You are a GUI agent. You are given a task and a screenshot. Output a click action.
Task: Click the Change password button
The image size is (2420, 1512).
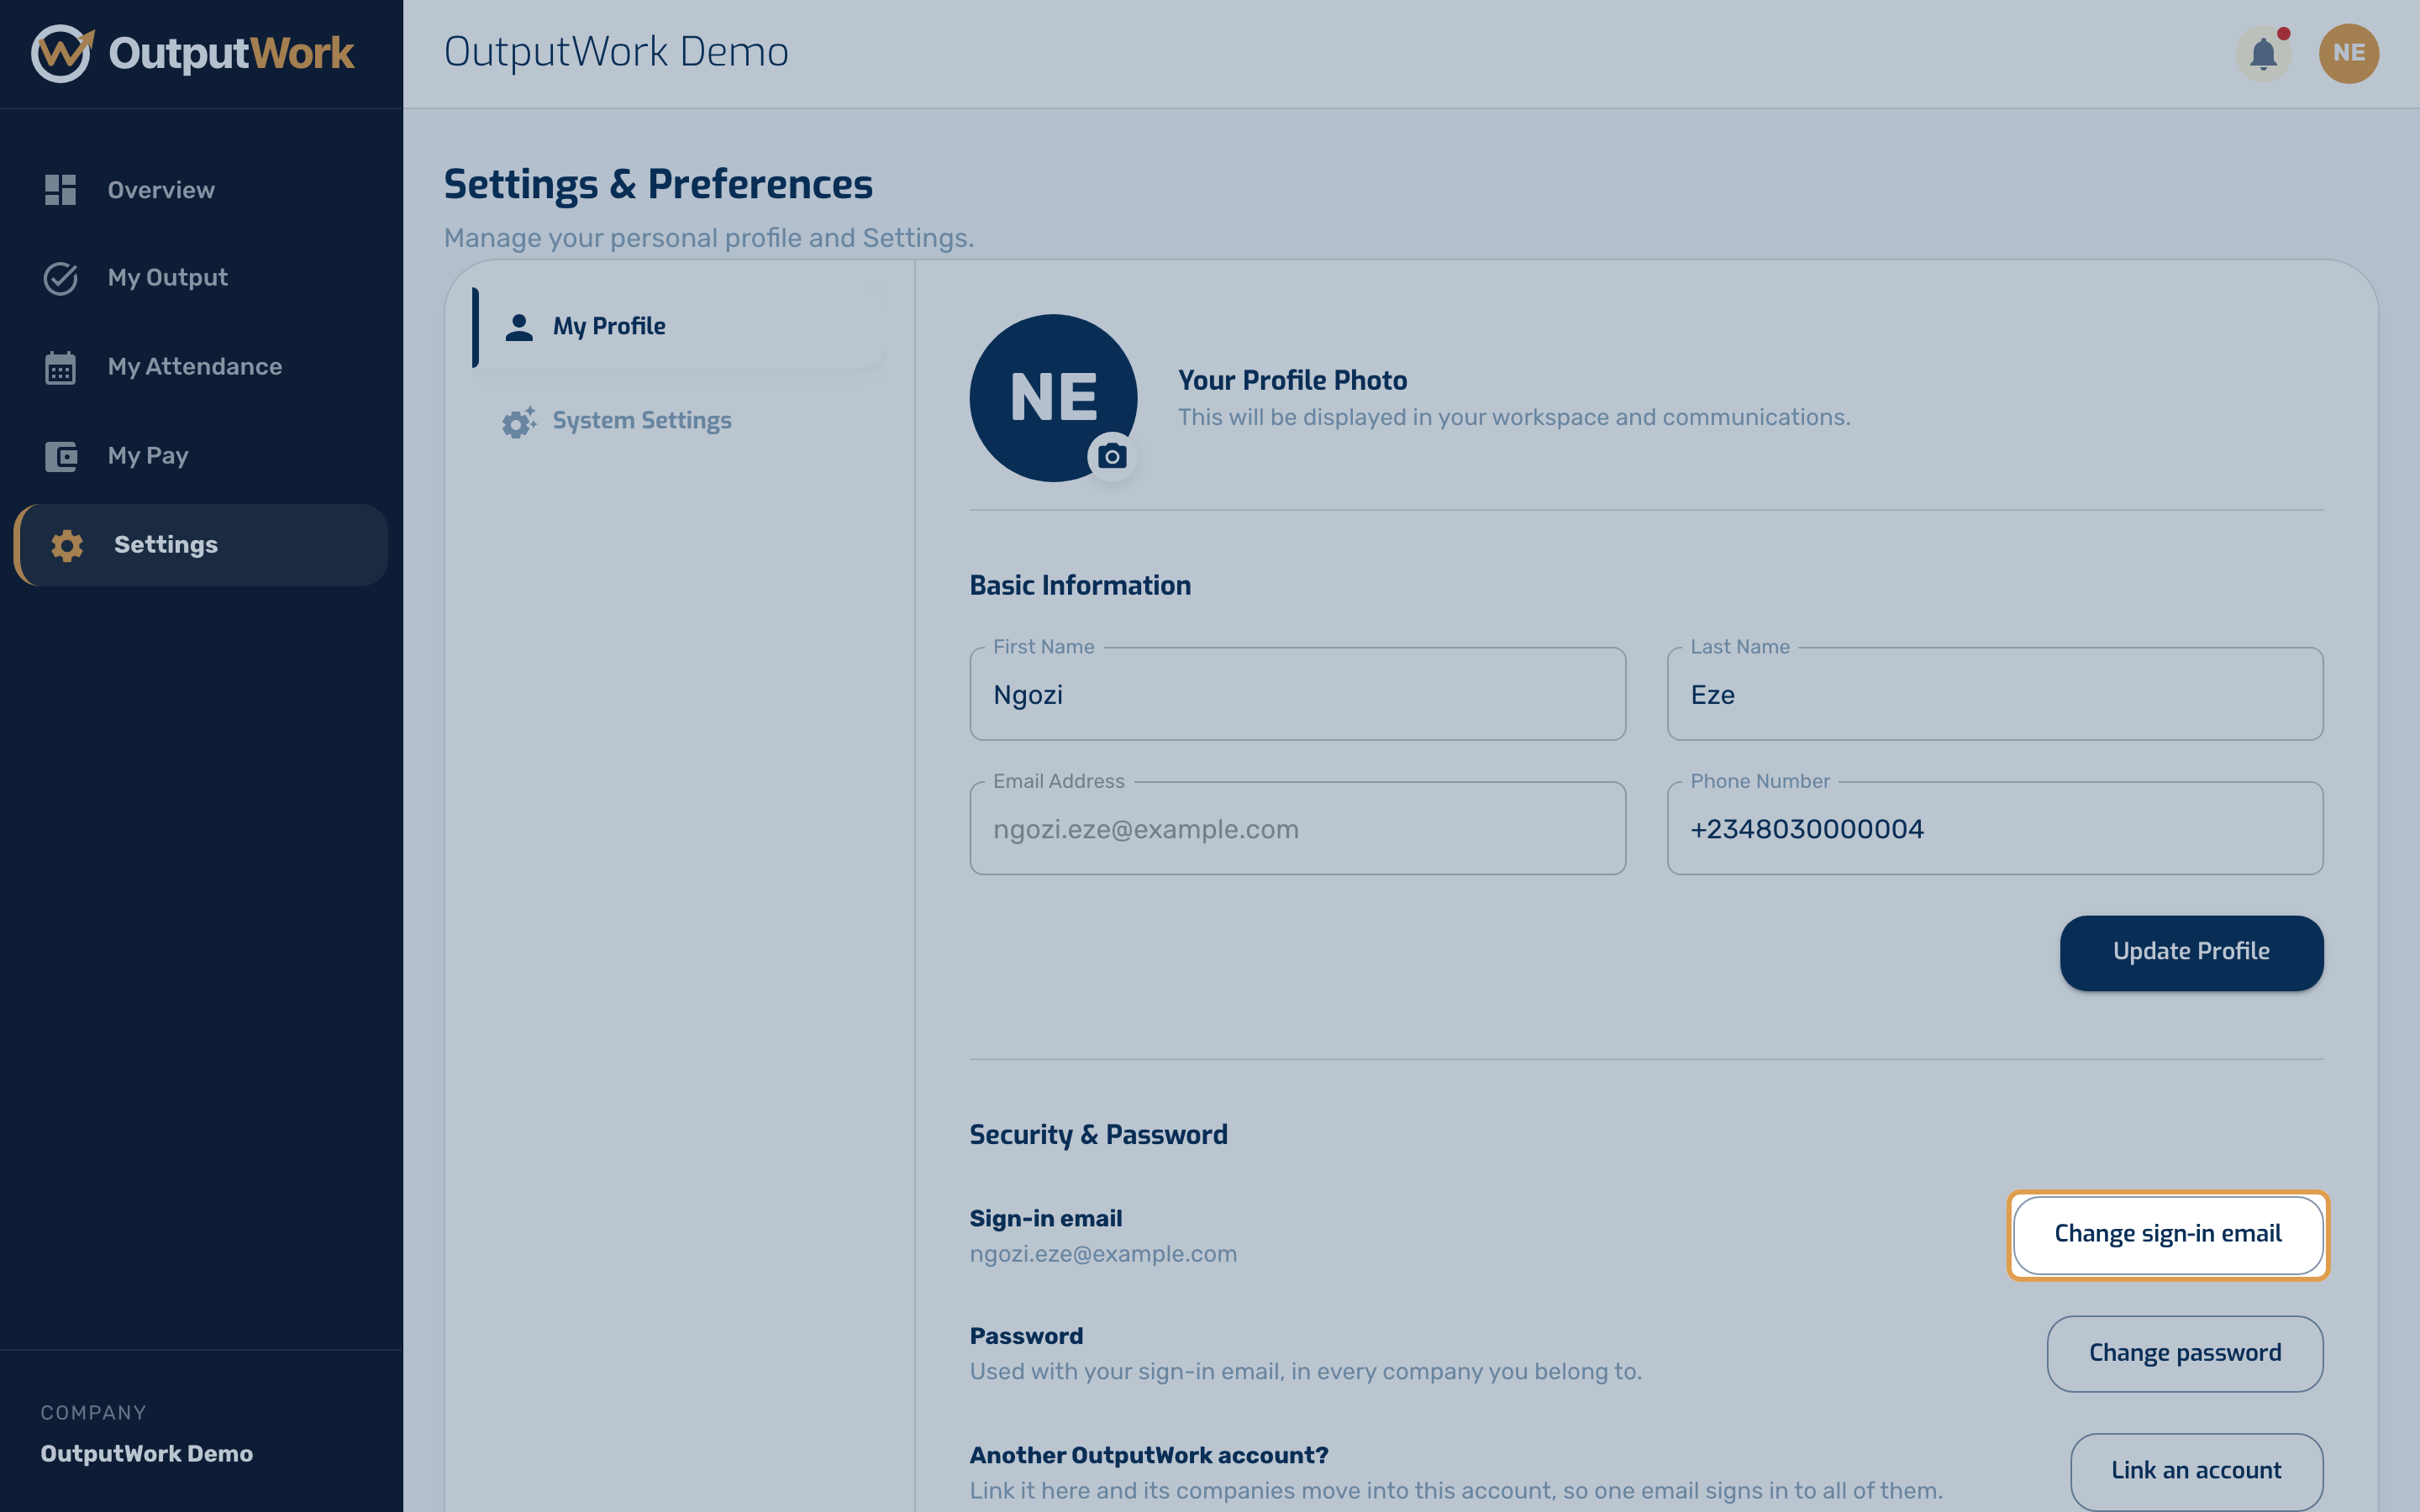(x=2185, y=1354)
